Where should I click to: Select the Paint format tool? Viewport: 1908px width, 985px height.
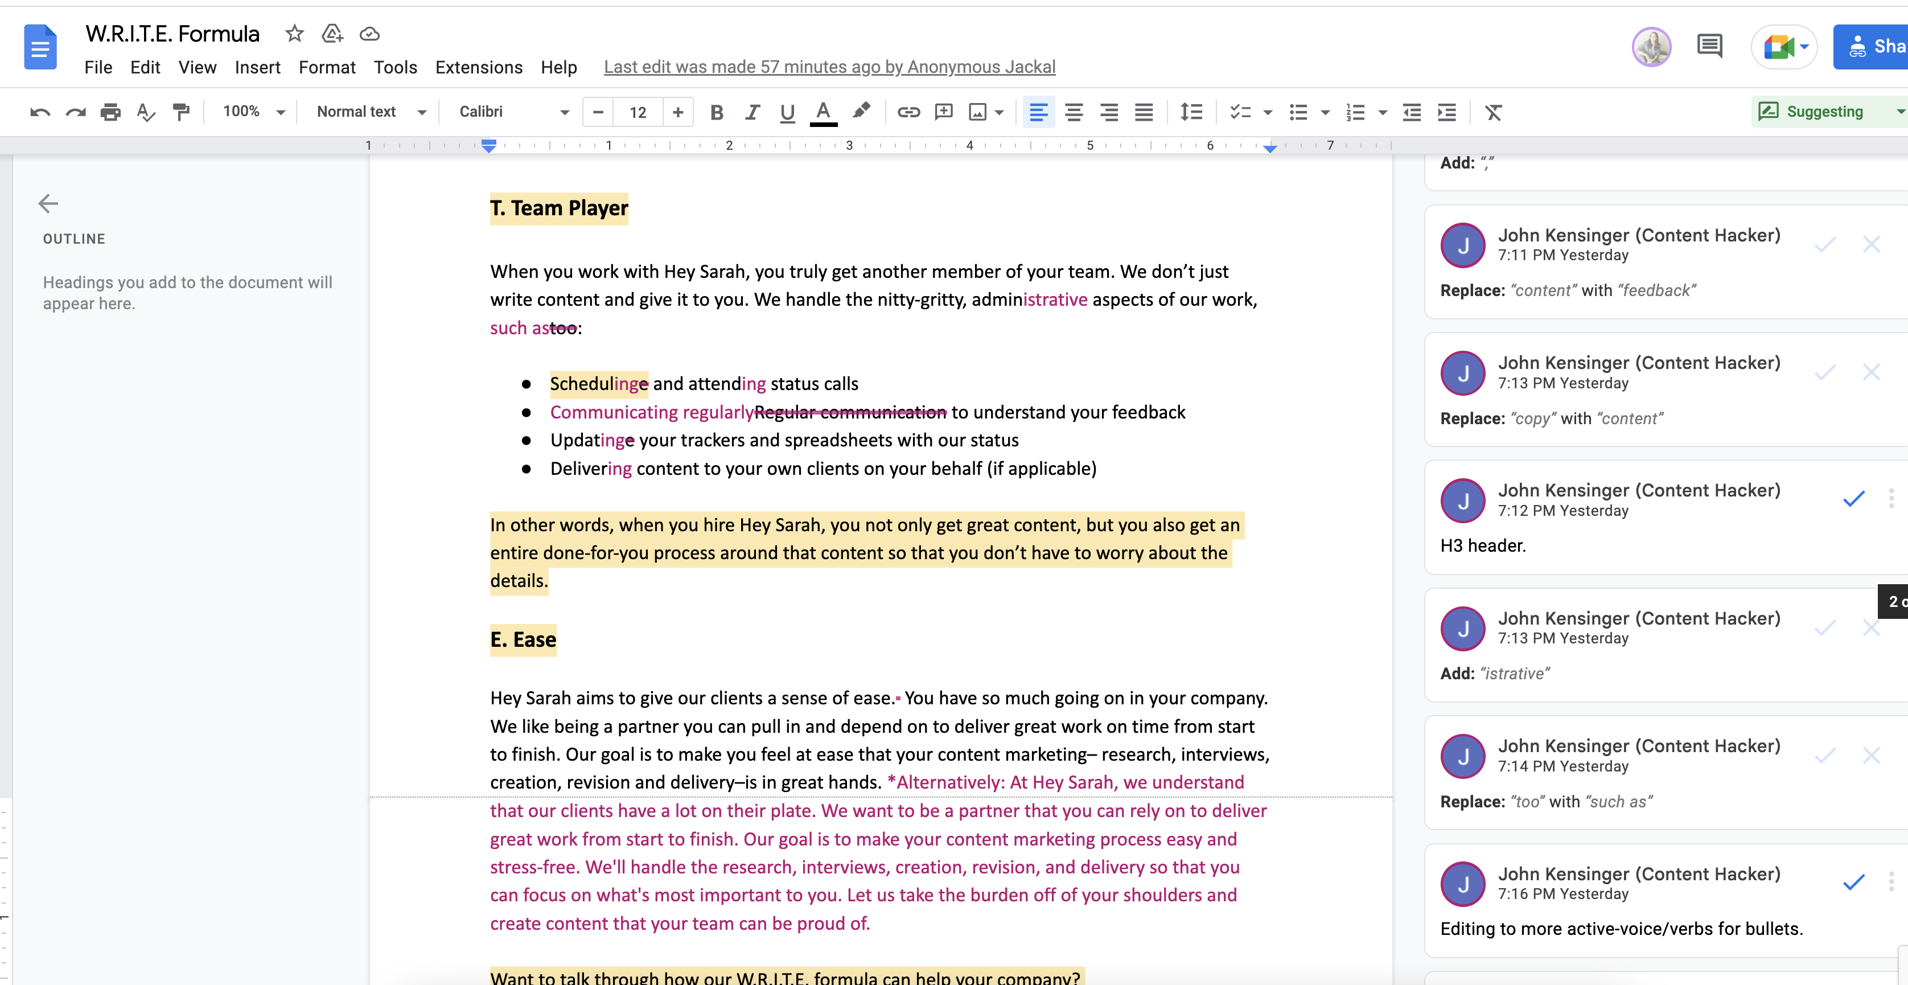(181, 112)
